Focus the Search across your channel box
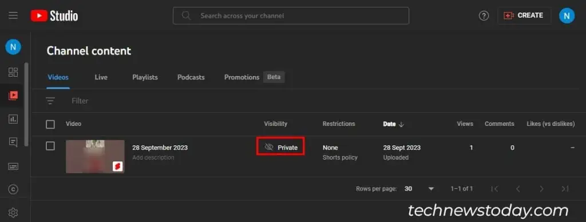The image size is (586, 222). pos(291,15)
